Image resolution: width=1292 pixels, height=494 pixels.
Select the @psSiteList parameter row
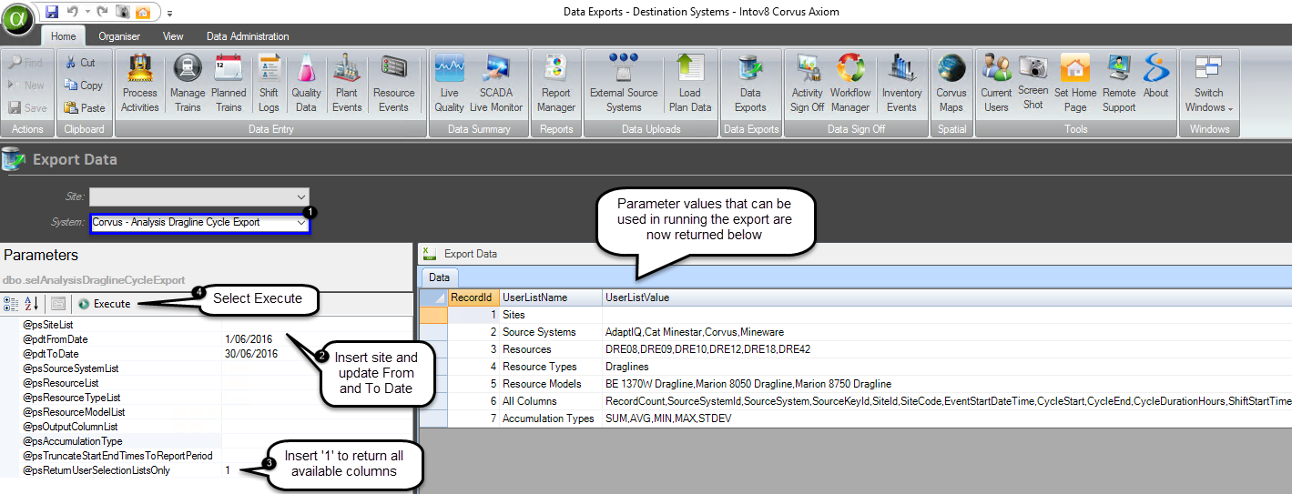click(208, 325)
